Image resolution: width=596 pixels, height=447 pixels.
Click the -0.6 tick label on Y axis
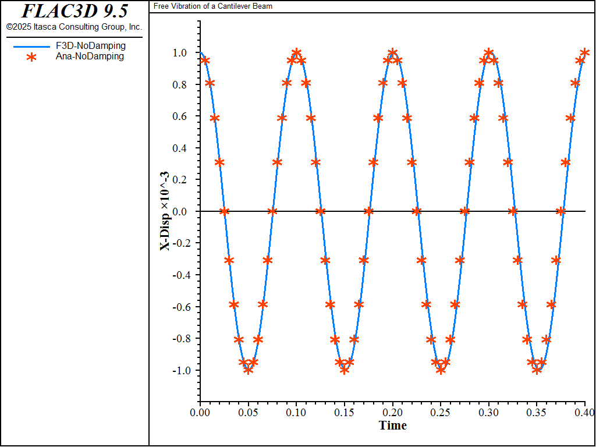pyautogui.click(x=182, y=307)
